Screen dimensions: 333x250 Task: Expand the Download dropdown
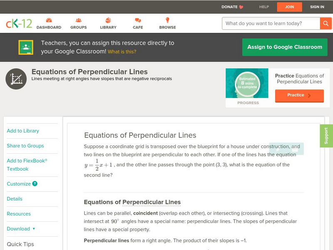click(x=21, y=229)
